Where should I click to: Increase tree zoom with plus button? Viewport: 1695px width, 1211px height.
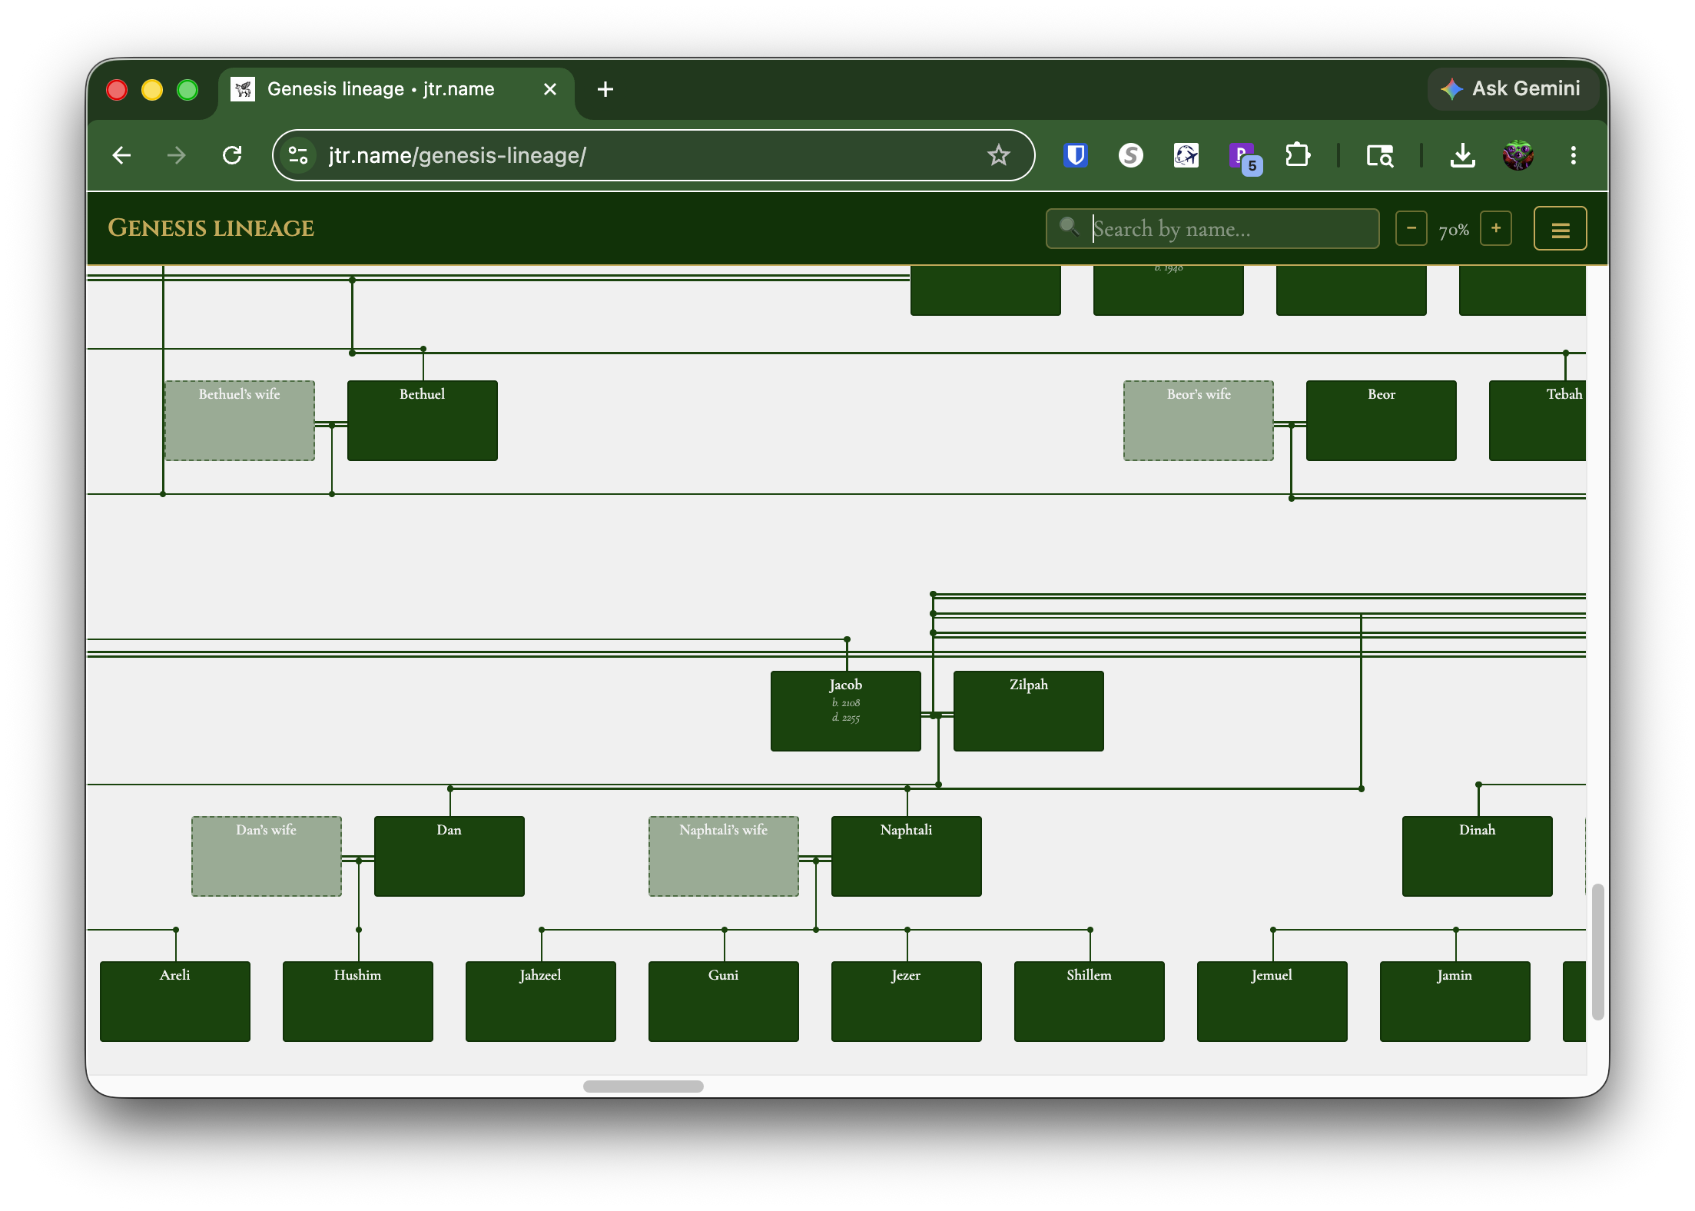[1495, 229]
